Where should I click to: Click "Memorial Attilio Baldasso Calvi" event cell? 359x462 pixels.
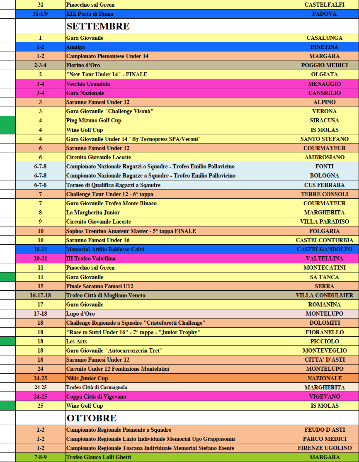click(177, 249)
